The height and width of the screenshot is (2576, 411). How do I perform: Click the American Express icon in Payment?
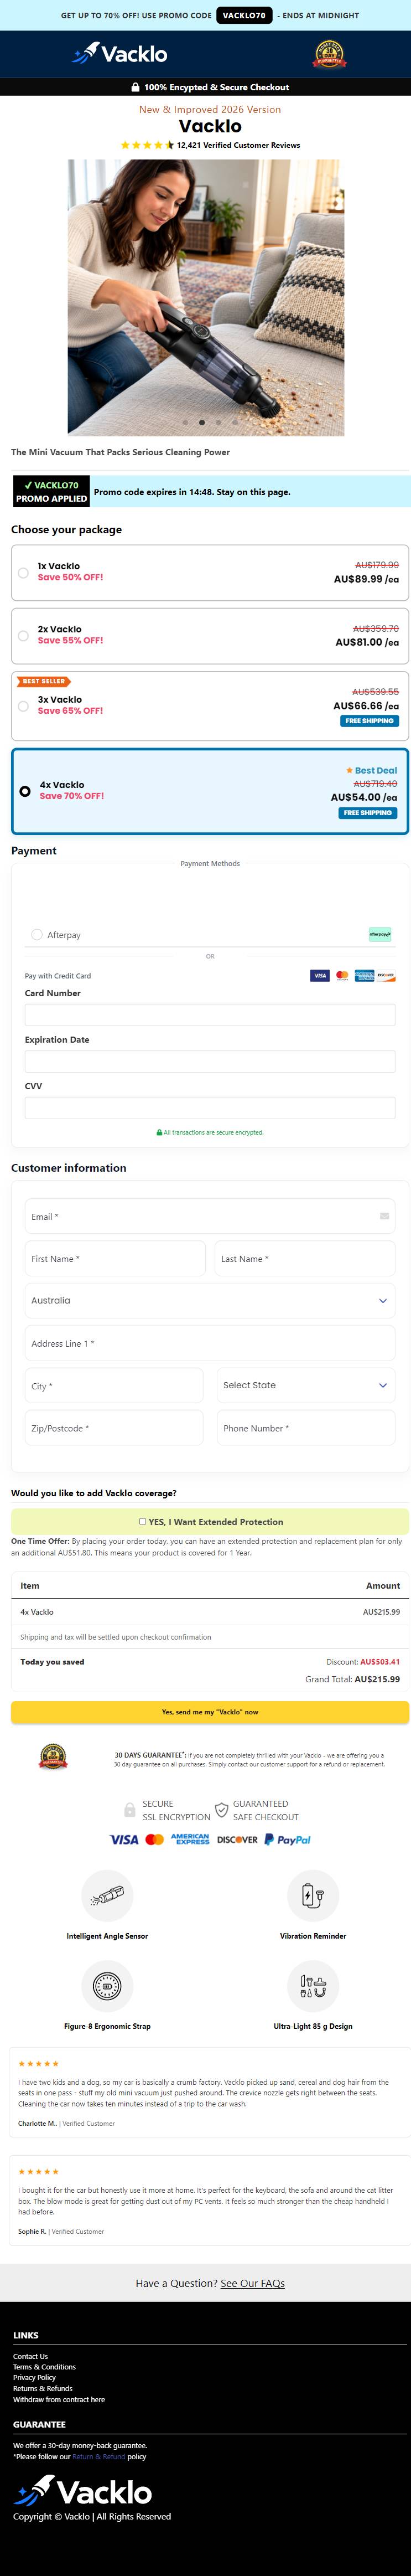pyautogui.click(x=364, y=975)
